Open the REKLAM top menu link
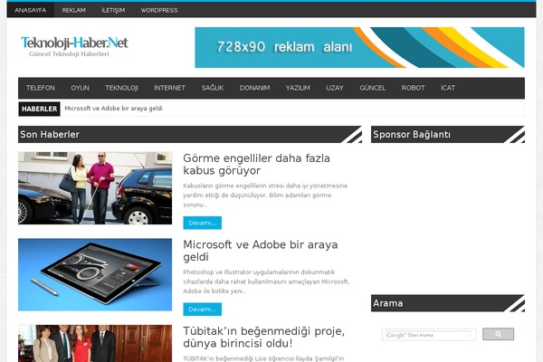The image size is (543, 362). point(74,10)
